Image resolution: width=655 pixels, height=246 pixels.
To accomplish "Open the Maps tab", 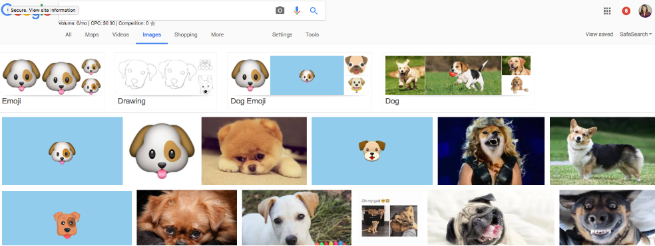I will click(92, 34).
